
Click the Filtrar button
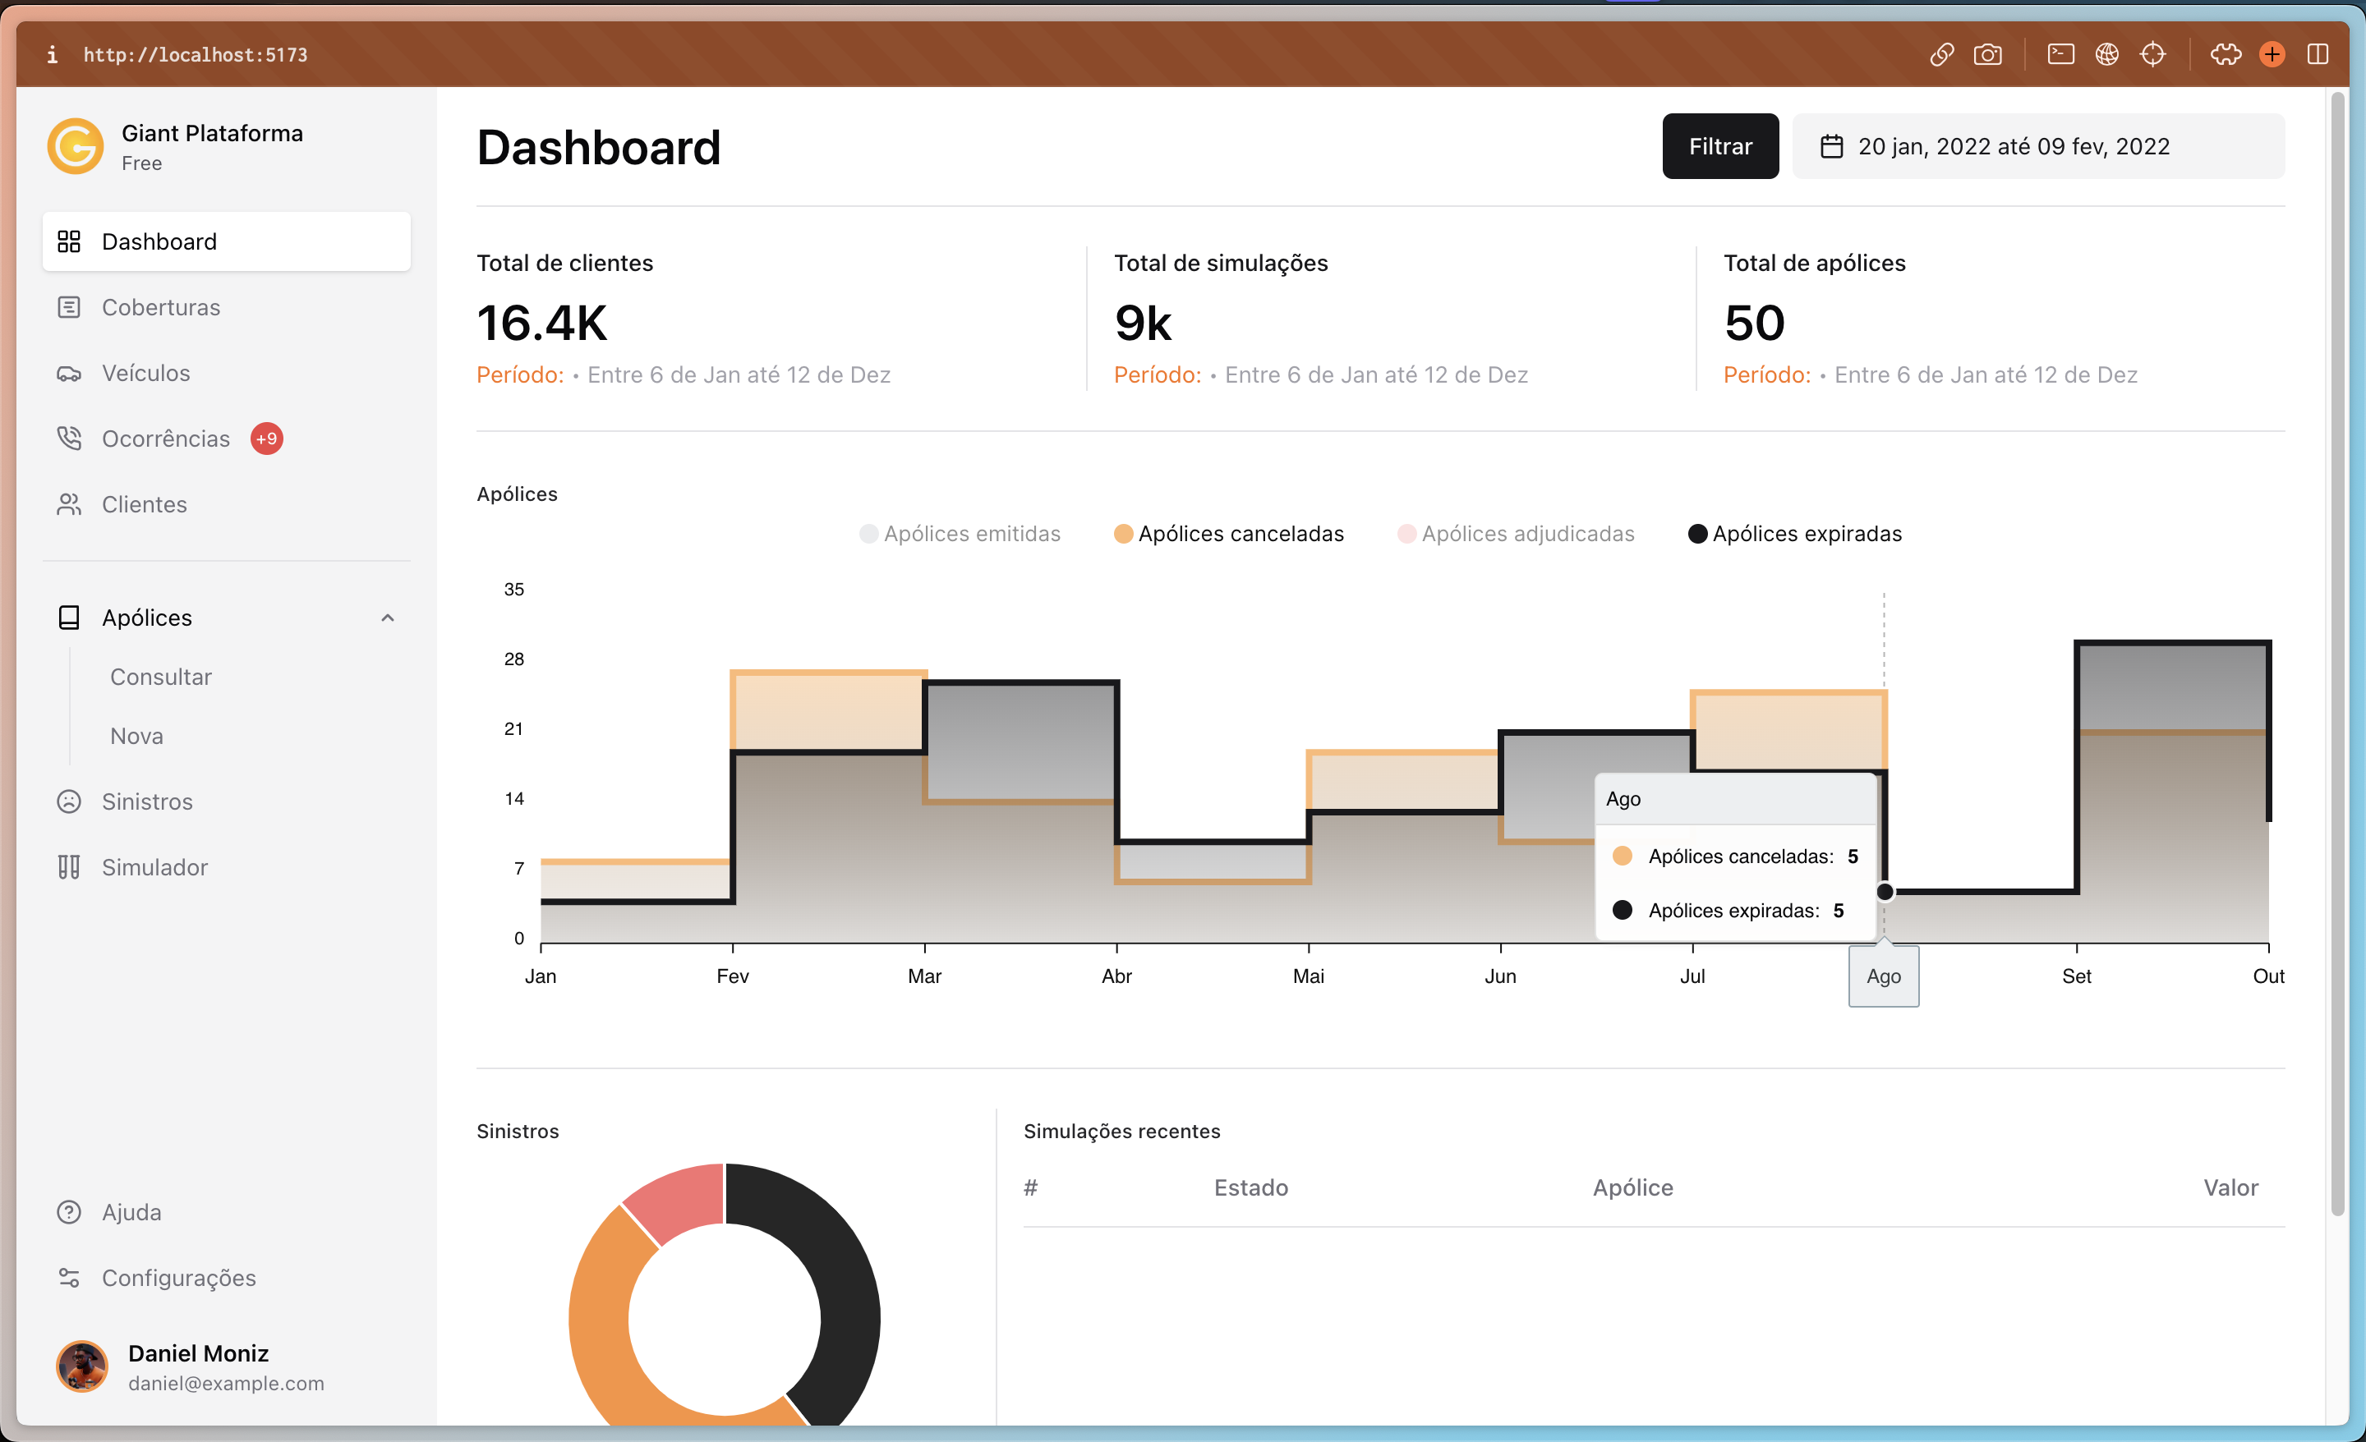point(1719,146)
